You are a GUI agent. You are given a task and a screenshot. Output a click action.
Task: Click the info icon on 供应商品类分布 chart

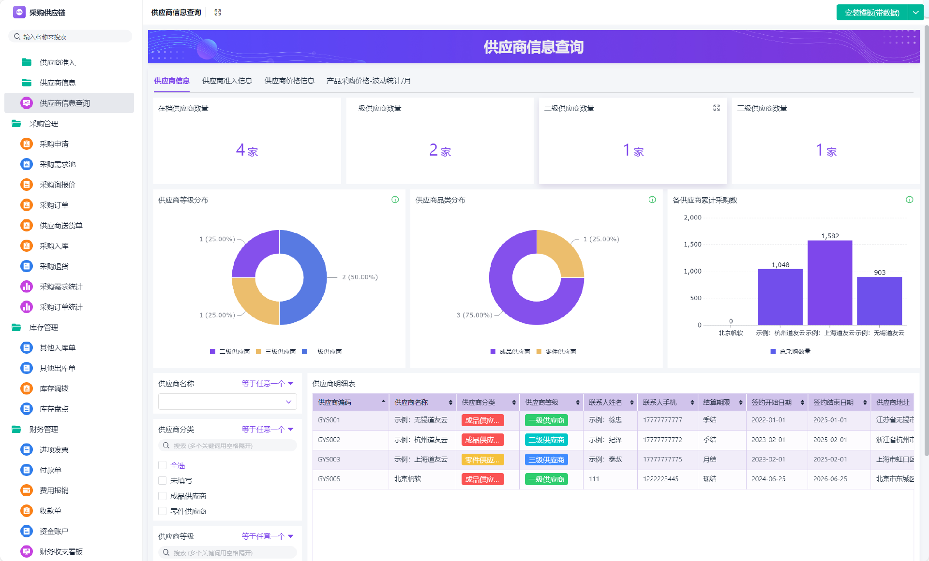pos(652,200)
